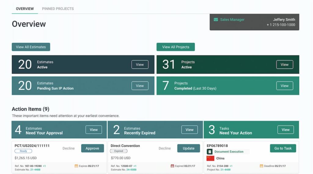Click +1 next to Ref. No. 12500-07
Image resolution: width=313 pixels, height=174 pixels.
point(135,166)
